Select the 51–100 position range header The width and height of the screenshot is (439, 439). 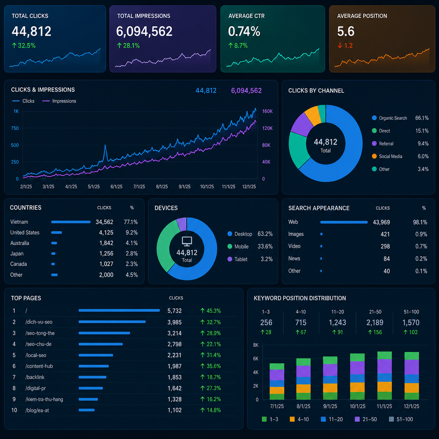(x=411, y=312)
